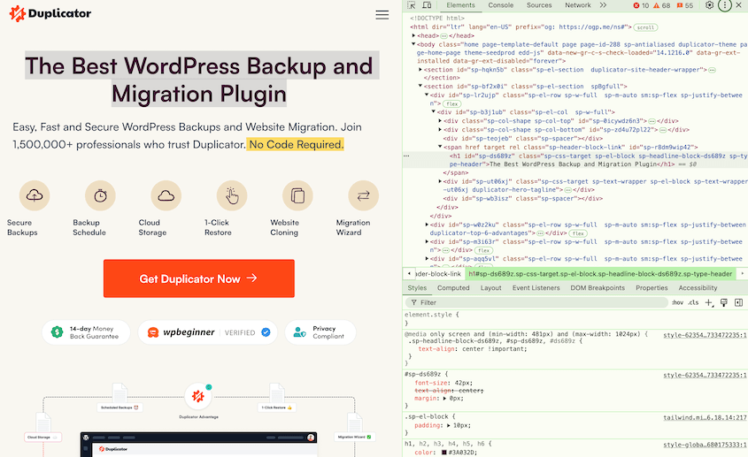Select the h1 sp-ds689z element row
The width and height of the screenshot is (748, 457).
[575, 160]
